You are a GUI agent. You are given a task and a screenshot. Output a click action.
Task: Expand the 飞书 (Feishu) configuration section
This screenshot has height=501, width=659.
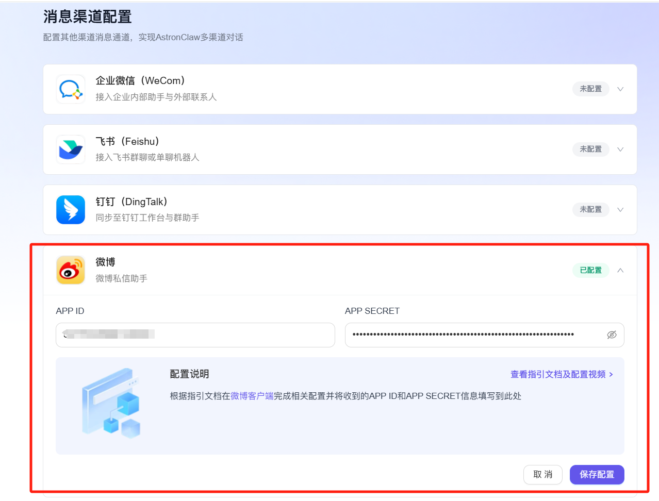620,149
